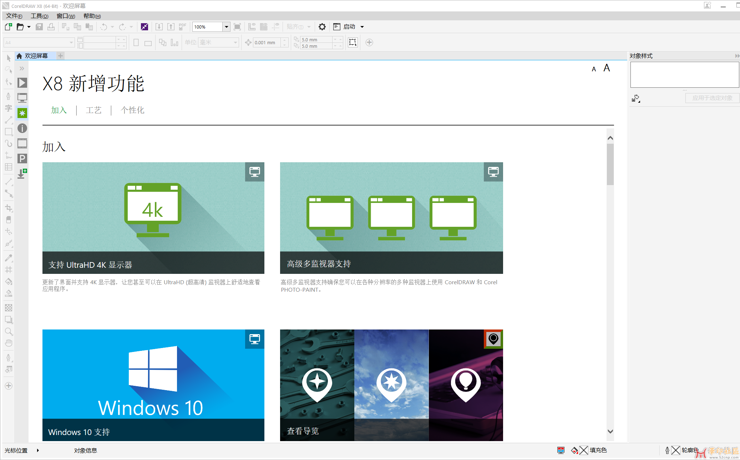The height and width of the screenshot is (460, 740).
Task: Click the treat-as-filled bounding box icon
Action: (353, 42)
